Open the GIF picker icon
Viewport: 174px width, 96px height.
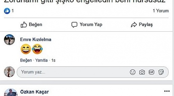tap(152, 72)
